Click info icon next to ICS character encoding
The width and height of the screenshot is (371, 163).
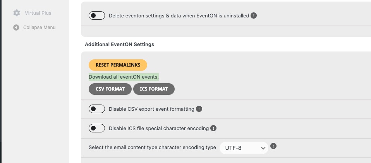click(213, 128)
